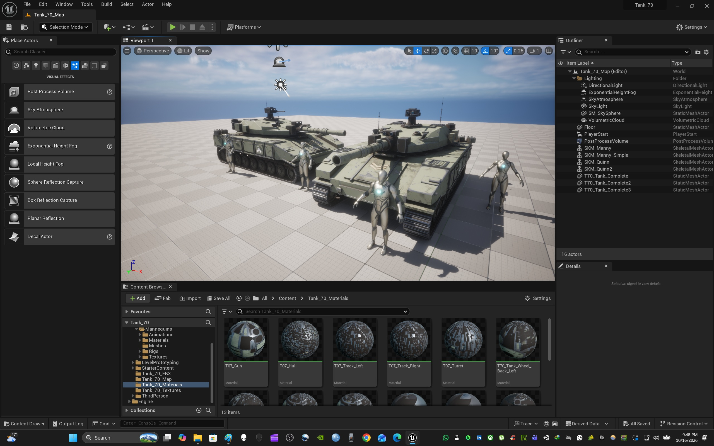Open the Build menu
714x446 pixels.
107,4
